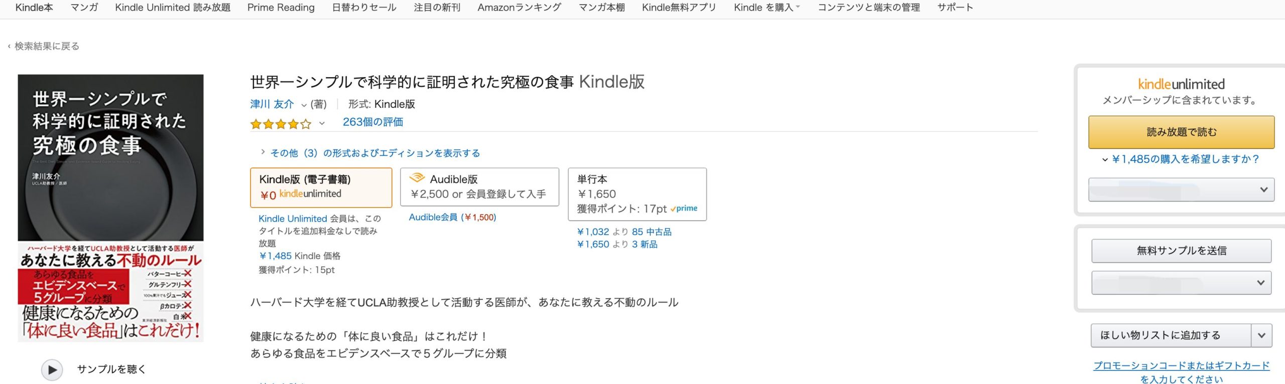Open Prime Reading in the navigation bar
This screenshot has height=384, width=1285.
(281, 8)
